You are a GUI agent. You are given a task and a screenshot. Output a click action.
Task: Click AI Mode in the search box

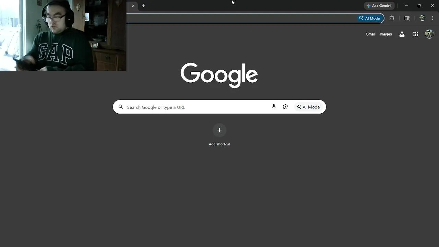tap(308, 107)
